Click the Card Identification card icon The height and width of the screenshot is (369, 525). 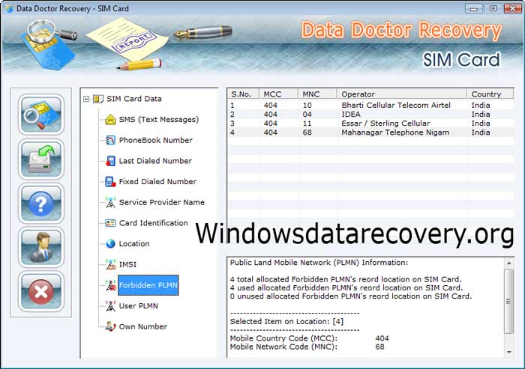(x=110, y=223)
